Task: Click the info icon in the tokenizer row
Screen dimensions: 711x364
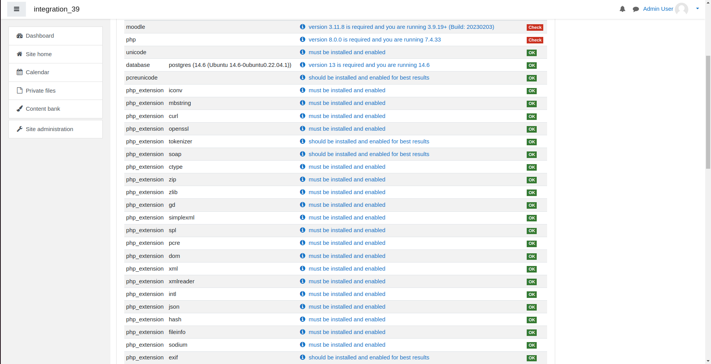Action: coord(302,141)
